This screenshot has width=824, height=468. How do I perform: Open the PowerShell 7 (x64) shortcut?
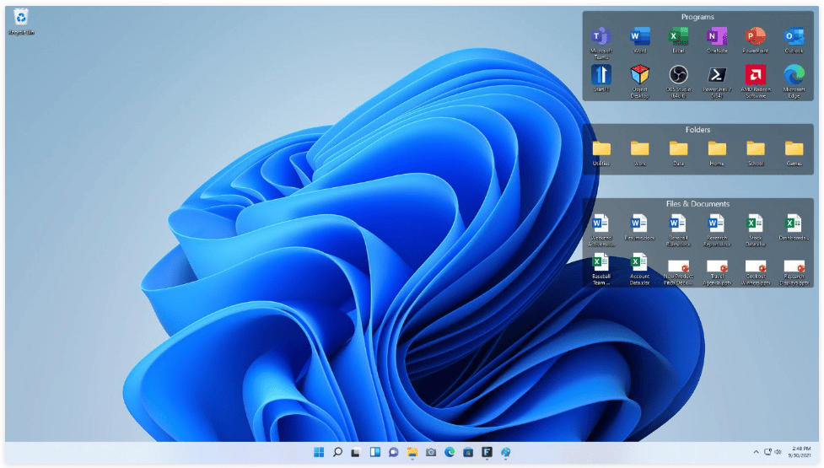point(717,81)
